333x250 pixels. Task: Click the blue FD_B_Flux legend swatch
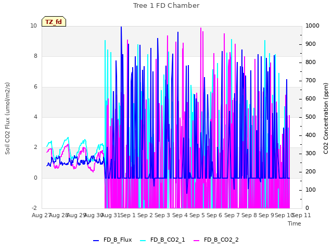[x=96, y=241]
